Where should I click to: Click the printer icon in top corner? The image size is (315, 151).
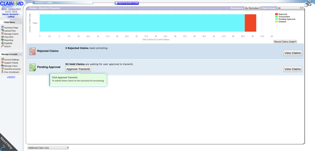coord(308,4)
